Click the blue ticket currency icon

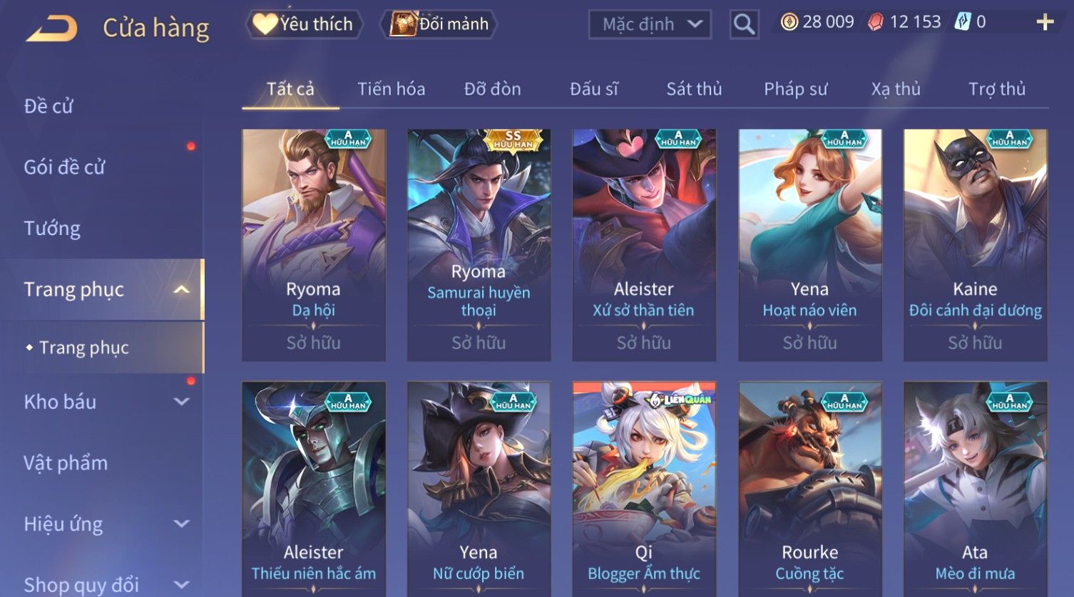963,22
